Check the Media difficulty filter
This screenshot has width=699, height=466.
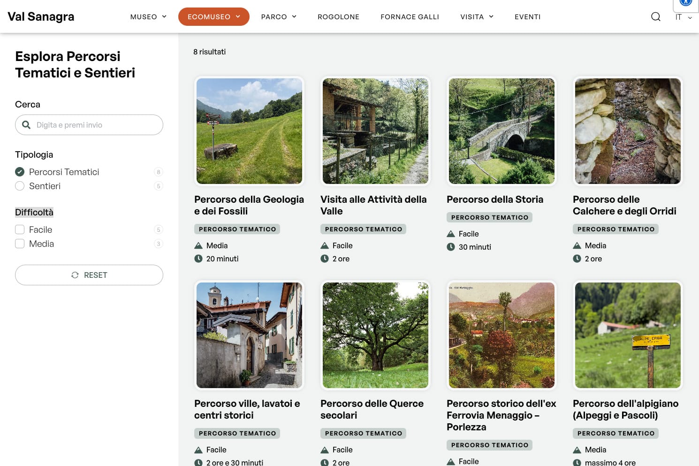coord(20,244)
